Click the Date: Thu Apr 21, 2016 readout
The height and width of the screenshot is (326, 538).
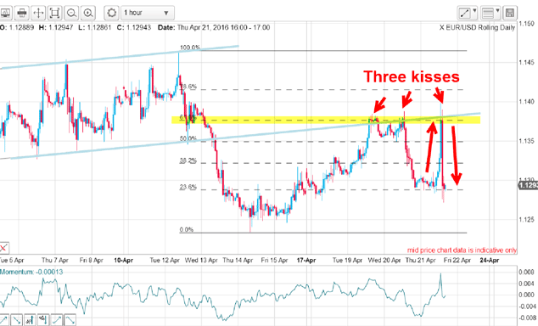(214, 27)
